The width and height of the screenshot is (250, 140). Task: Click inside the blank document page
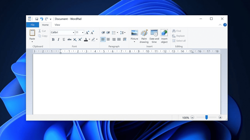click(x=127, y=84)
